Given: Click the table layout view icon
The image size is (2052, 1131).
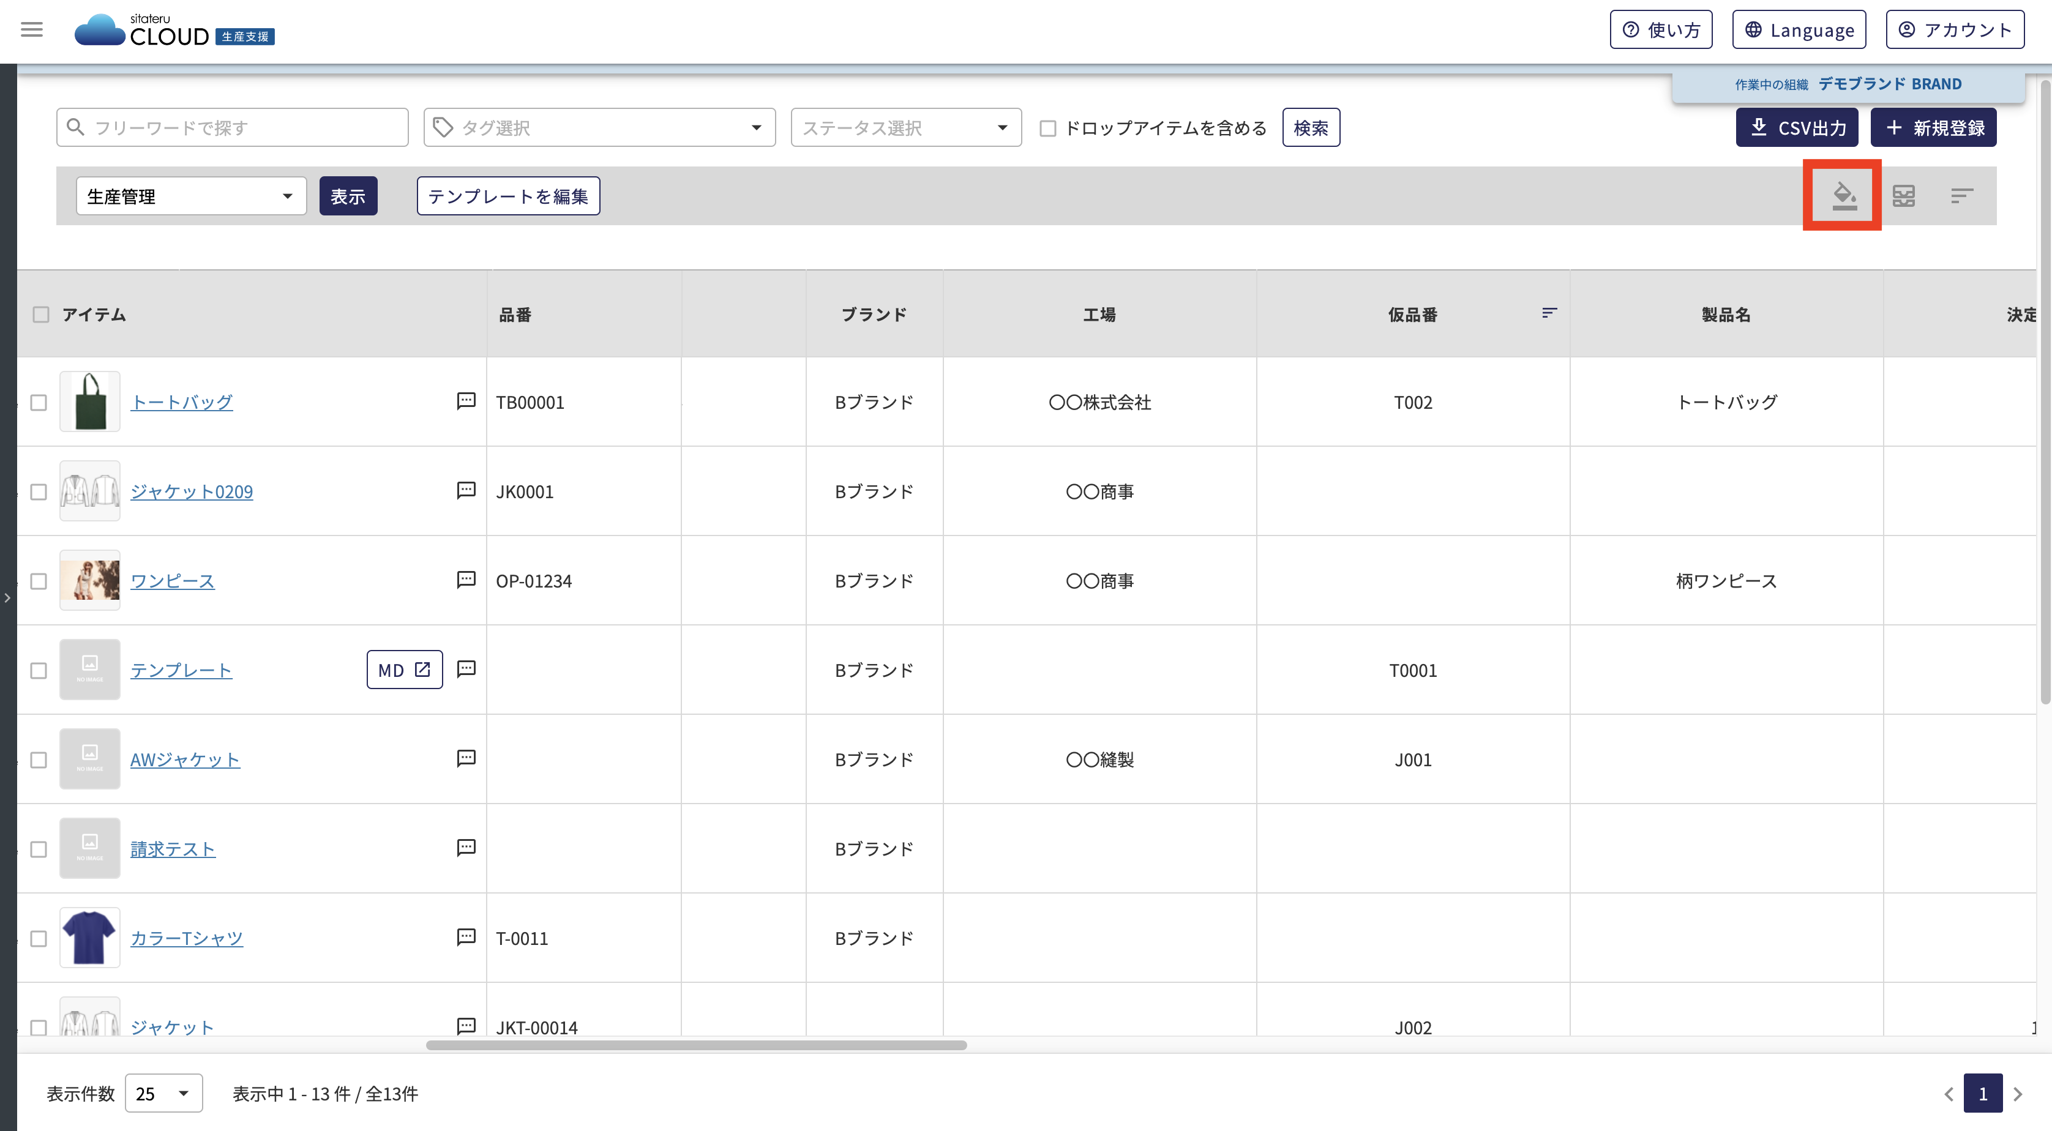Looking at the screenshot, I should [x=1903, y=195].
